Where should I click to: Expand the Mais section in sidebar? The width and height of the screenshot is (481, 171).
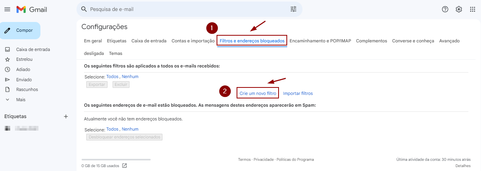pos(21,100)
